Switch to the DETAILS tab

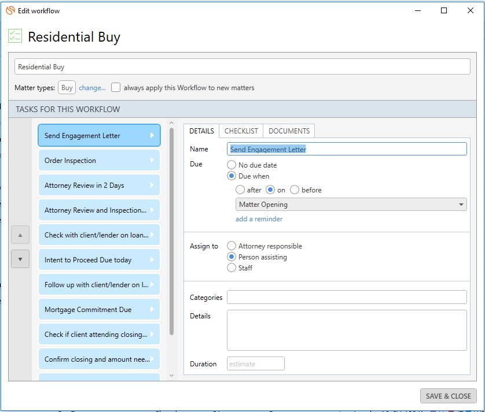pyautogui.click(x=201, y=131)
